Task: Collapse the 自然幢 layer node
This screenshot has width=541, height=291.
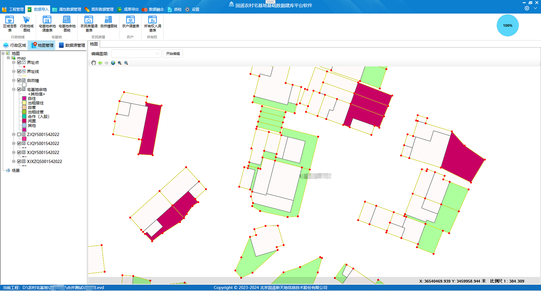Action: [x=14, y=81]
